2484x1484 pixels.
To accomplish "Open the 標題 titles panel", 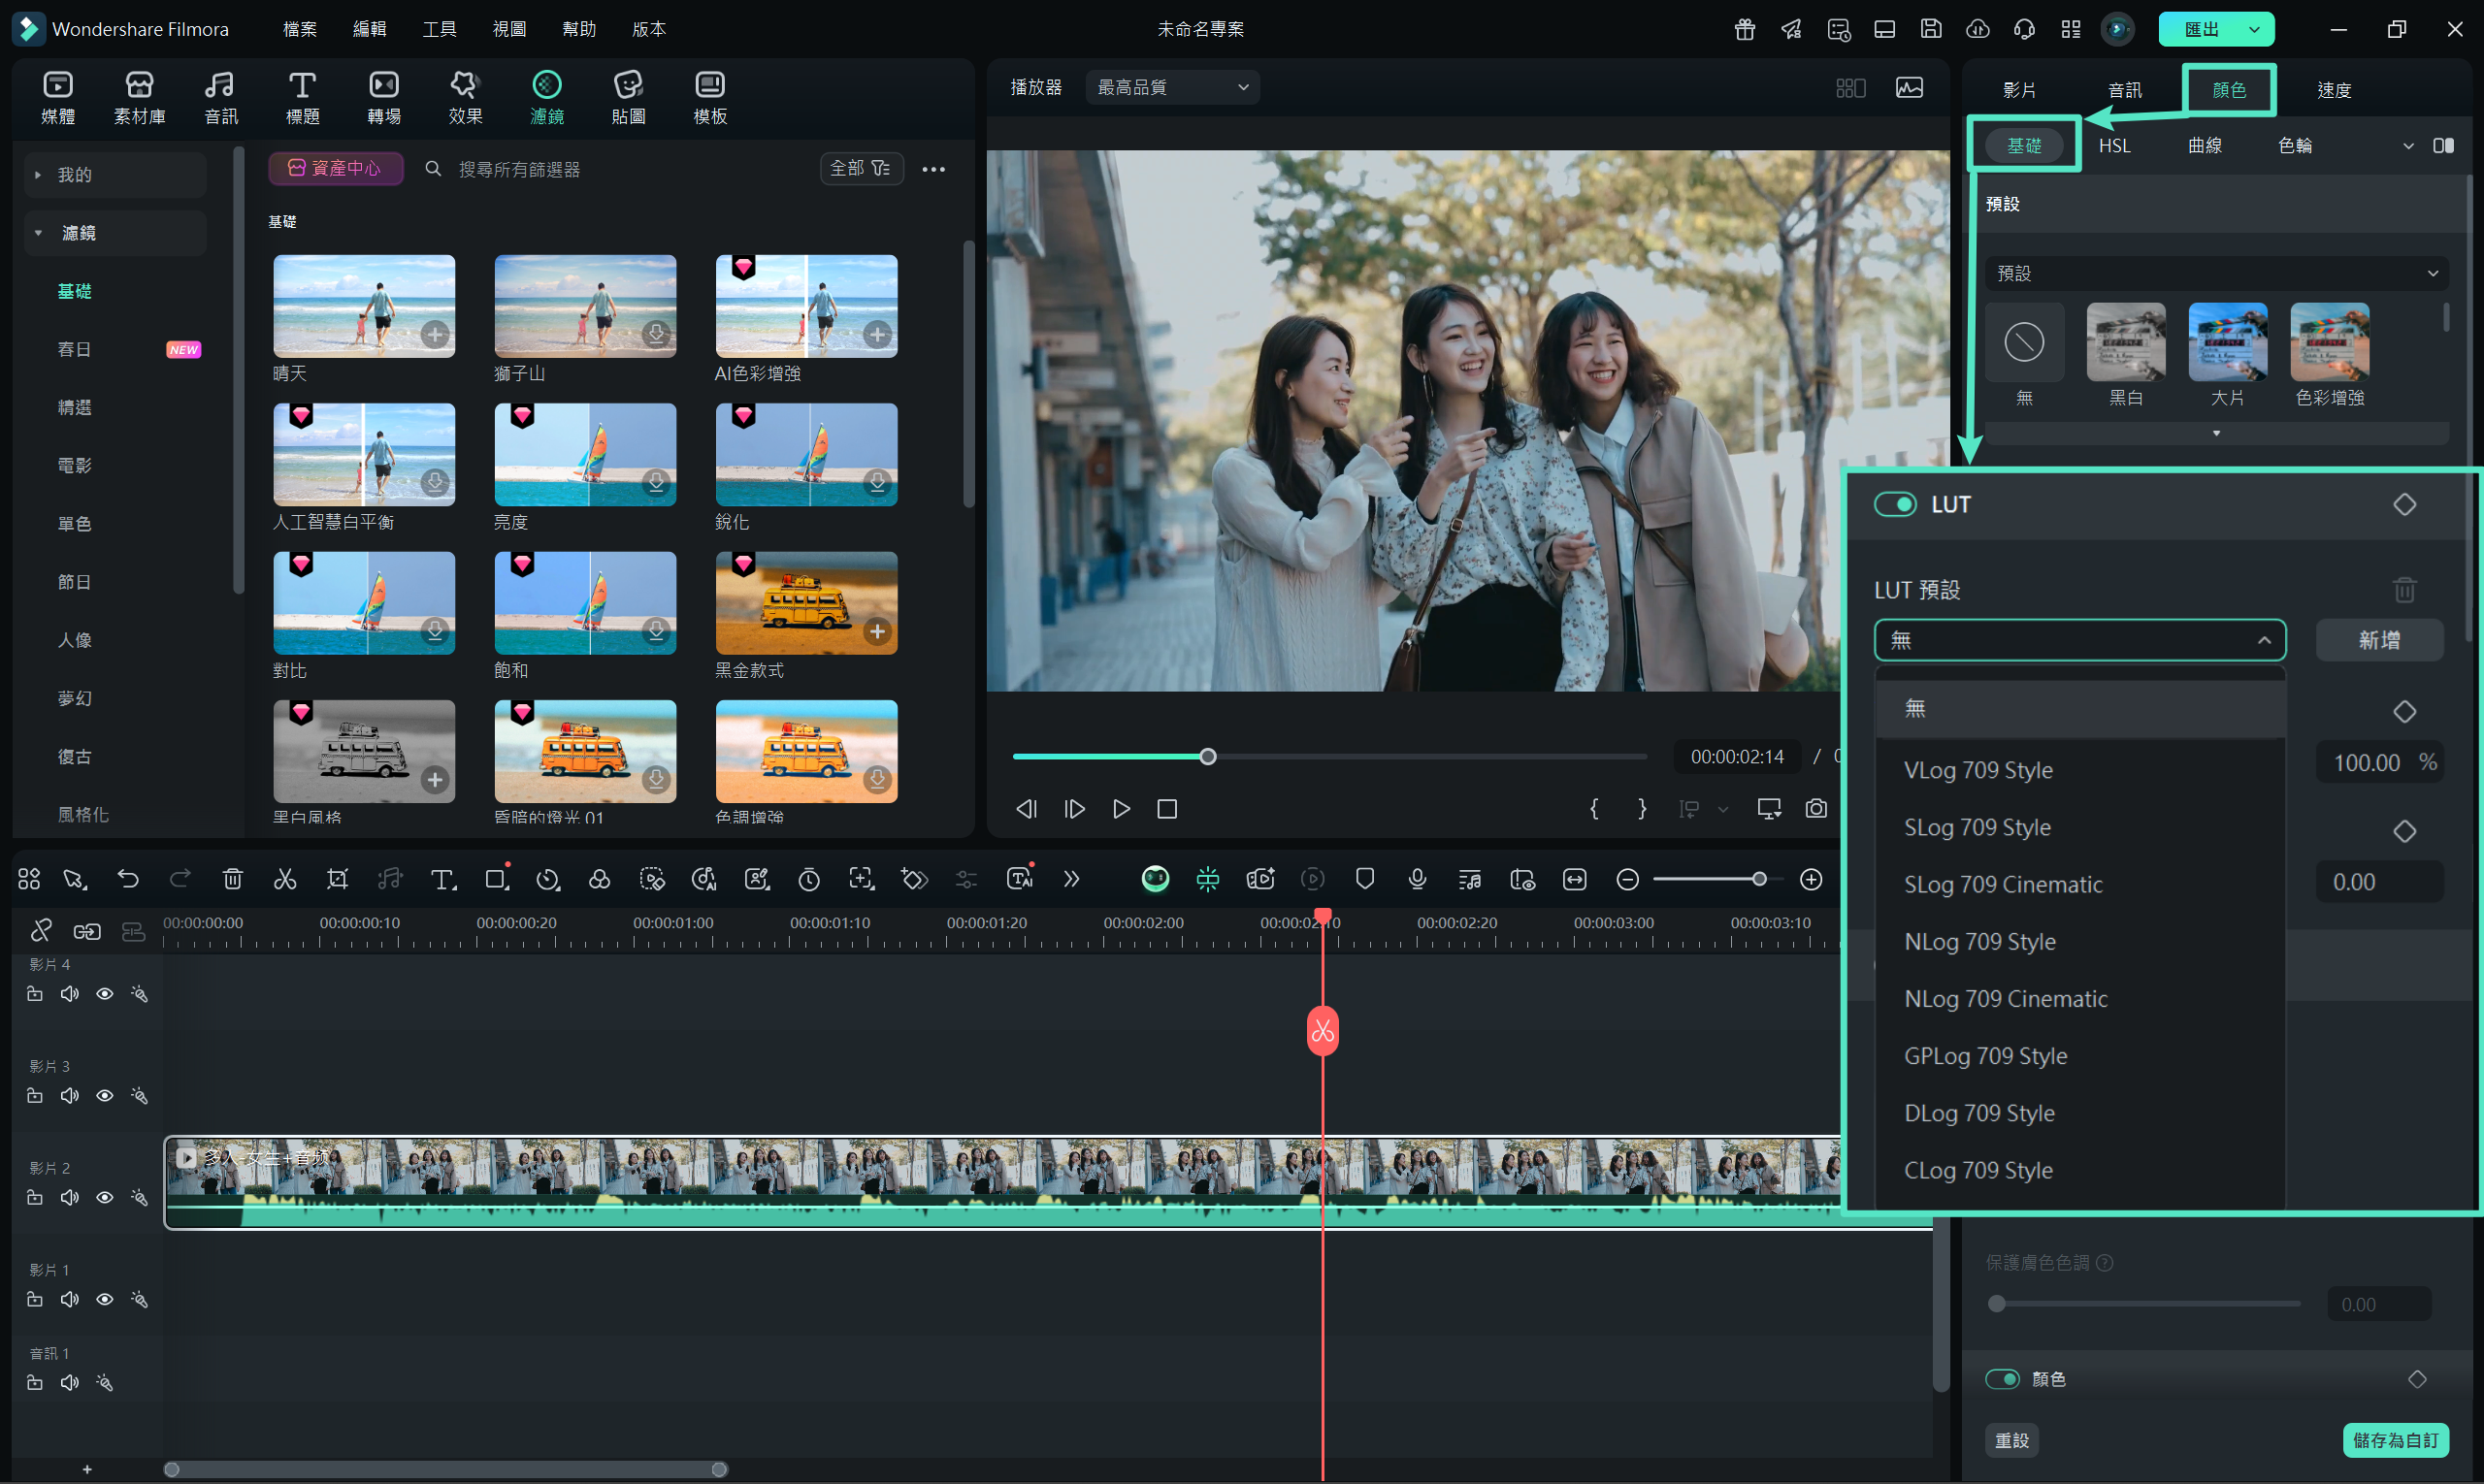I will (x=302, y=98).
